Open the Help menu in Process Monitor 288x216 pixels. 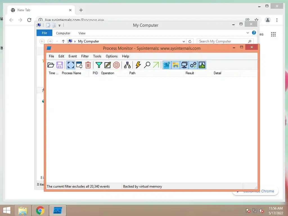pos(126,56)
